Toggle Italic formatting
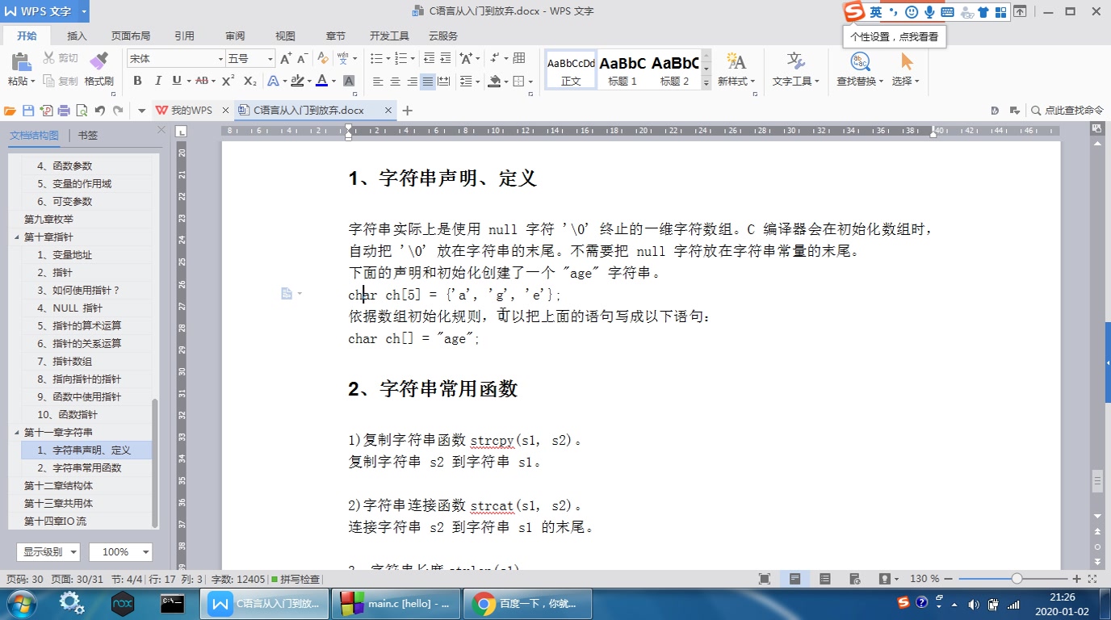This screenshot has width=1111, height=620. 157,81
